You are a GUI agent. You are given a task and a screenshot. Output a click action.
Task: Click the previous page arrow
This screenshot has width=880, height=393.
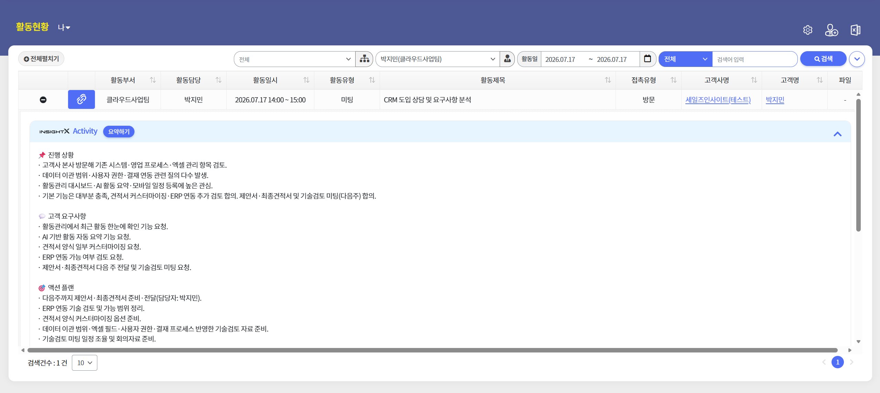point(824,362)
